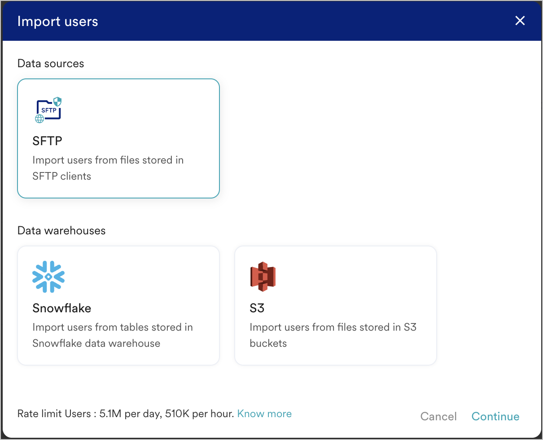Click the Cancel button

pos(438,417)
